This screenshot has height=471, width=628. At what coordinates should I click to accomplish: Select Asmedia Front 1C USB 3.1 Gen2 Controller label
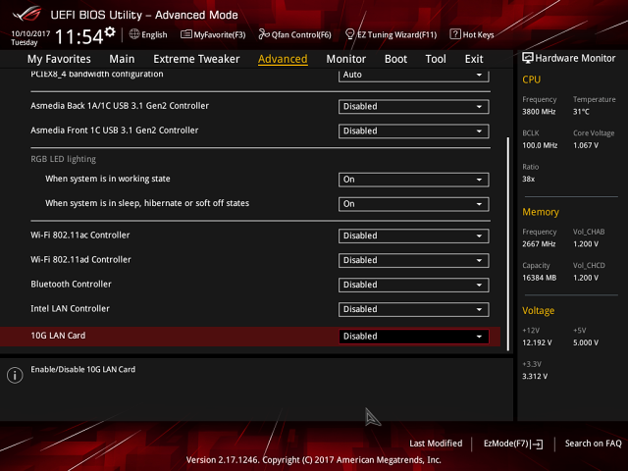[115, 131]
